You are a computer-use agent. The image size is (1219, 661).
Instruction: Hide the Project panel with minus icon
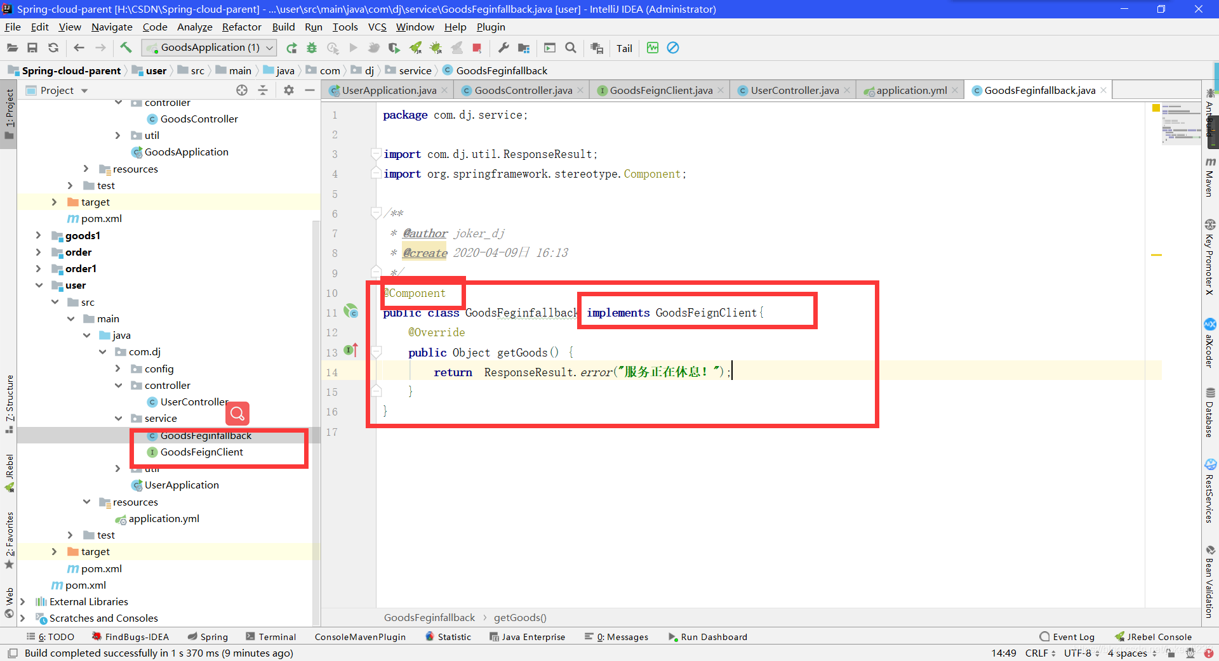point(310,90)
